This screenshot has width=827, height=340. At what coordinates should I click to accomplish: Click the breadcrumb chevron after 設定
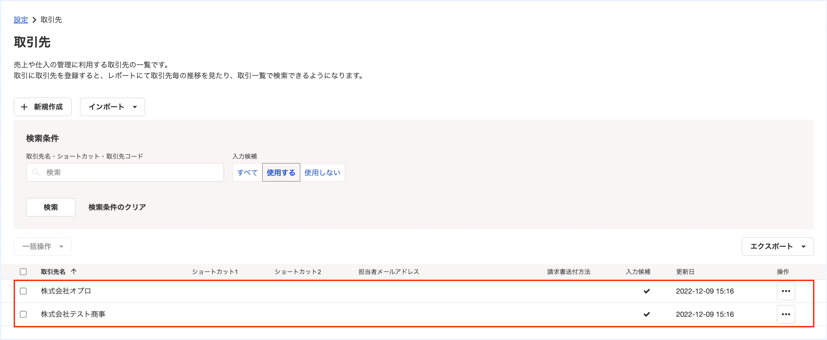[x=34, y=20]
